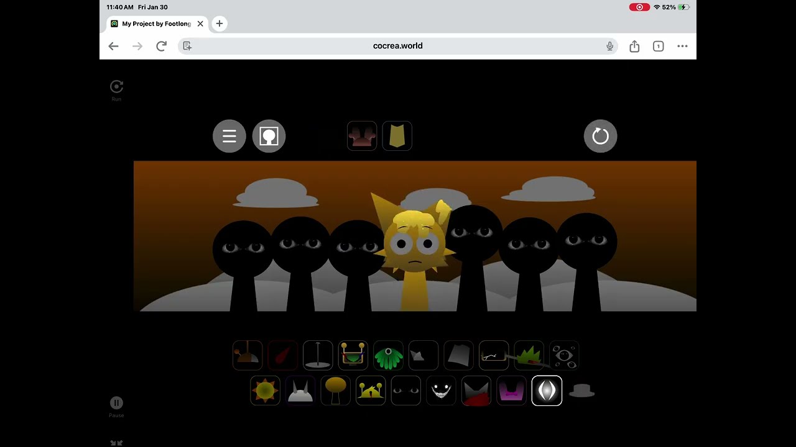This screenshot has height=447, width=796.
Task: Close the My Project tab
Action: pos(200,24)
